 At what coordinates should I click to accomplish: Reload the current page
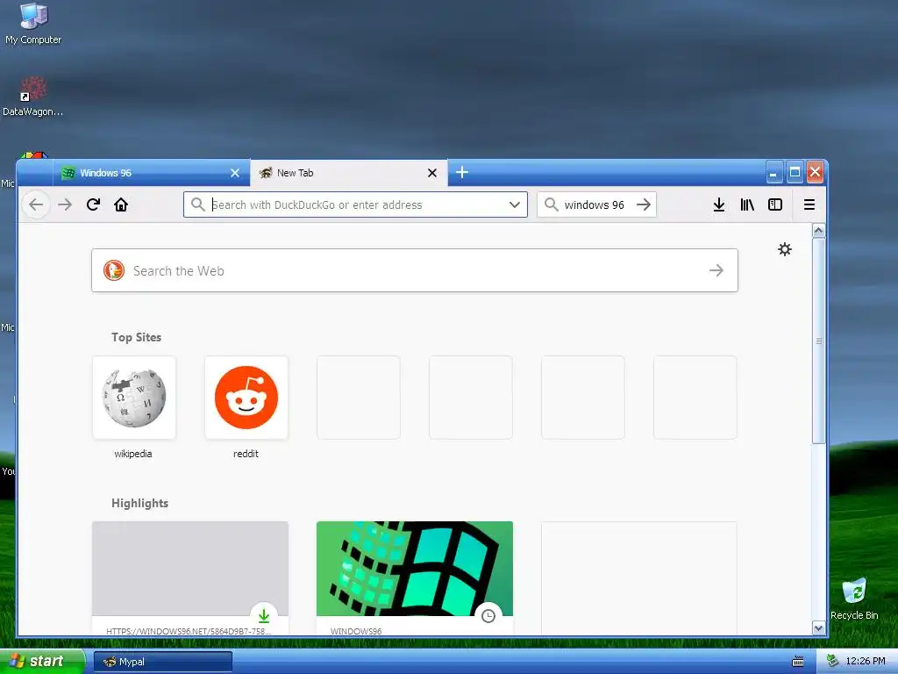[93, 204]
